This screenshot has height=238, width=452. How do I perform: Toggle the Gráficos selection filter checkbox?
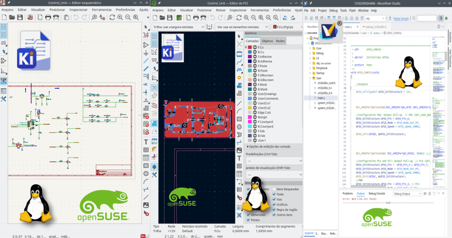pyautogui.click(x=274, y=204)
